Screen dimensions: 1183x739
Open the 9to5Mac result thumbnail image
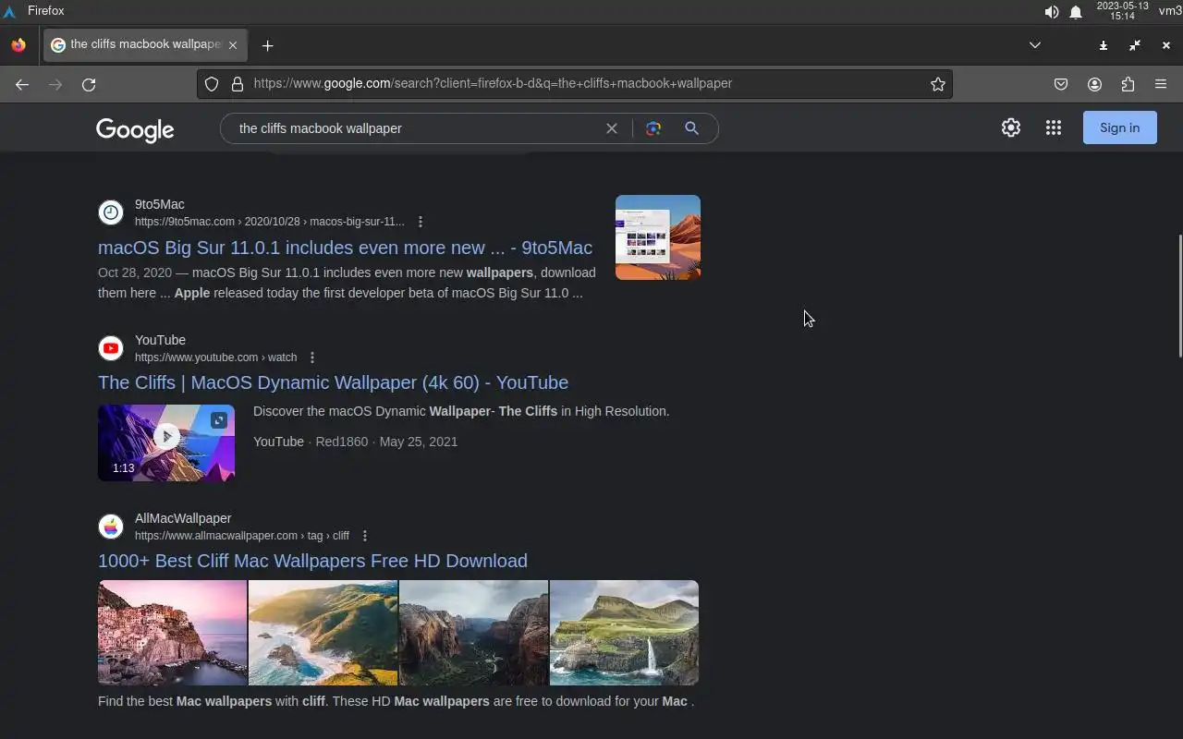point(658,237)
